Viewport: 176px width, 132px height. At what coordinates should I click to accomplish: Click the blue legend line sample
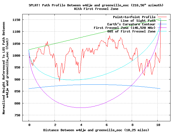pyautogui.click(x=162, y=24)
